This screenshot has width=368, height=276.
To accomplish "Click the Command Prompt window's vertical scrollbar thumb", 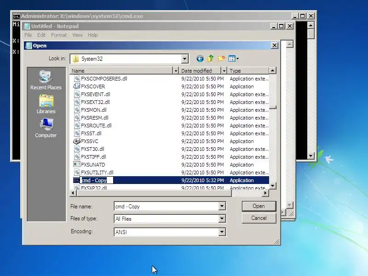I will coord(311,34).
